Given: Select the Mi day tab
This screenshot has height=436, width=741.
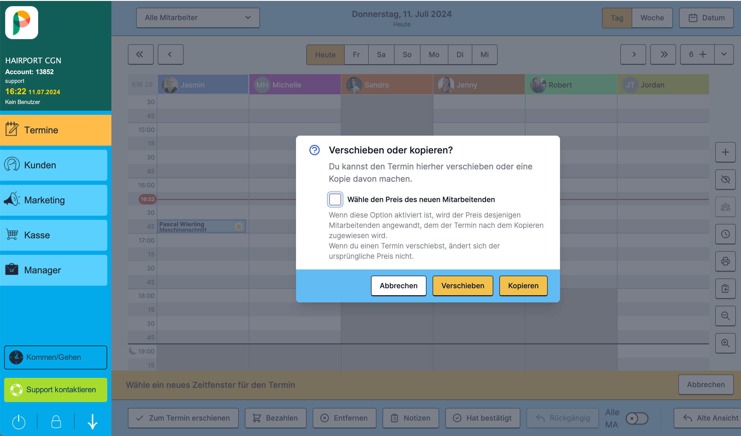Looking at the screenshot, I should tap(484, 55).
